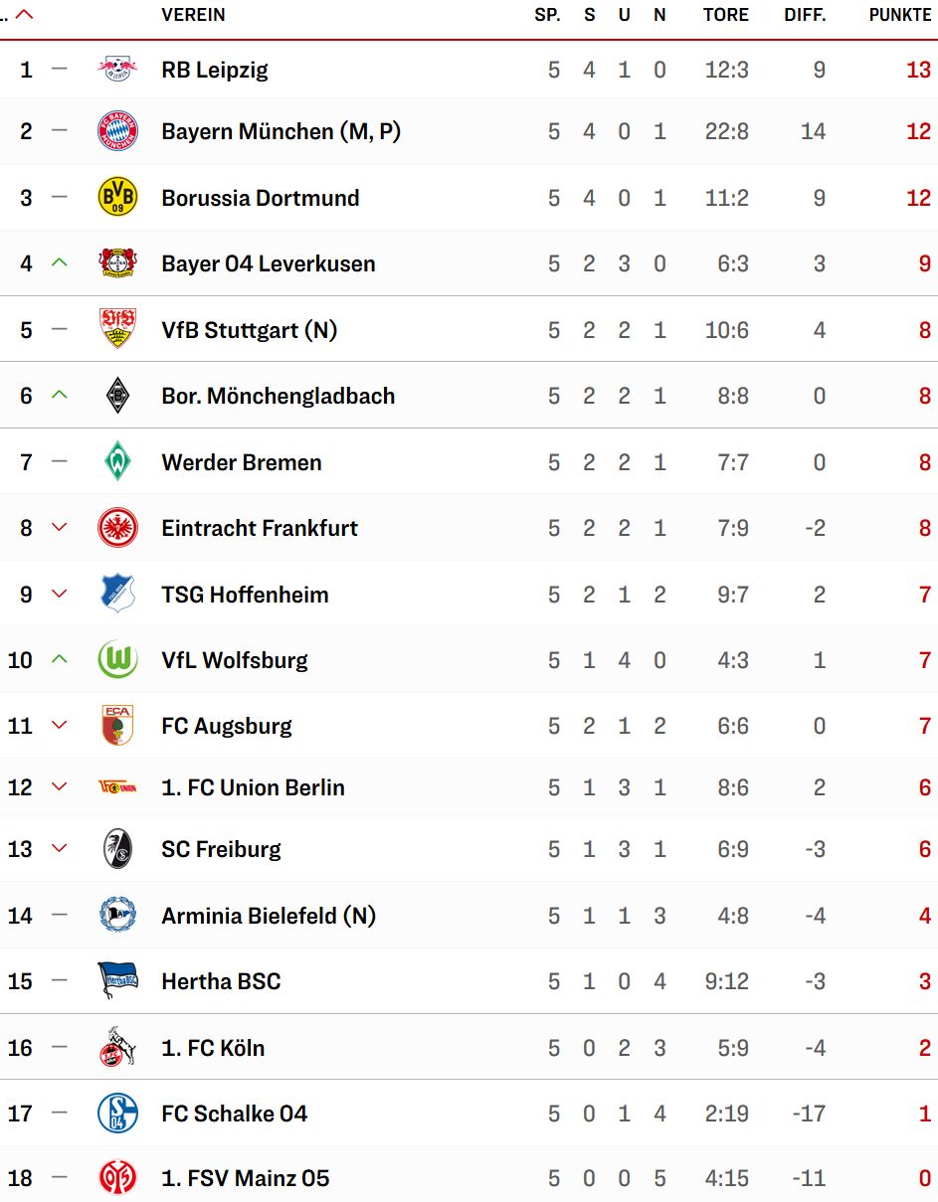The height and width of the screenshot is (1202, 938).
Task: Click the 1. FC Köln logo
Action: tap(117, 1047)
